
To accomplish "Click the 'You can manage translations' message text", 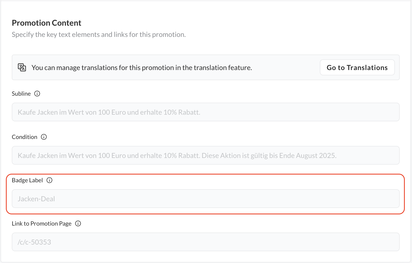I will [142, 68].
